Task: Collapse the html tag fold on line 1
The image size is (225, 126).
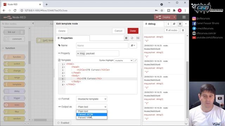Action: point(64,64)
